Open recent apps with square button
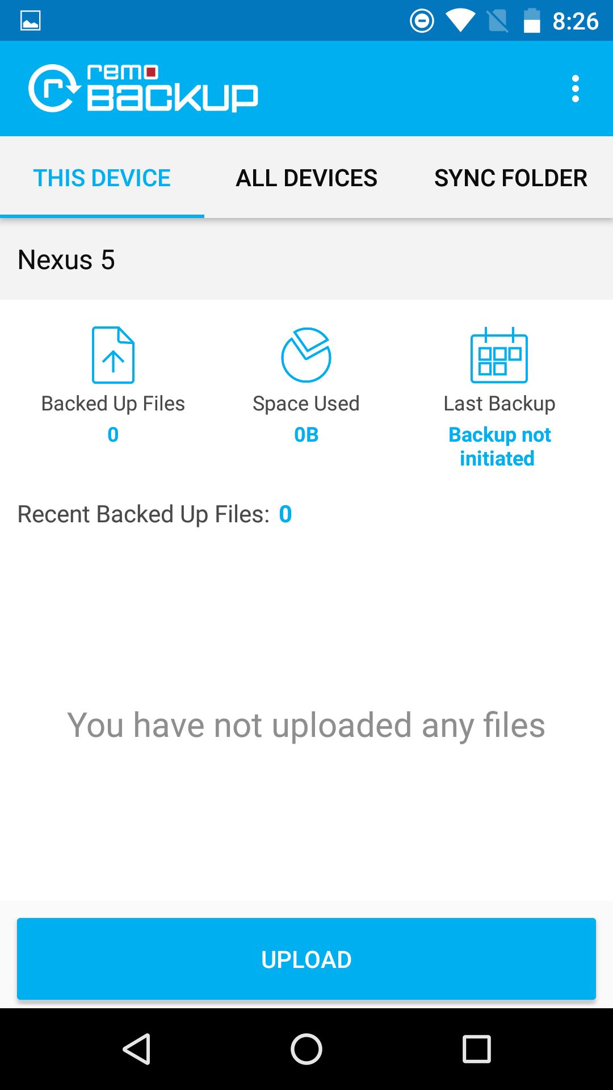The width and height of the screenshot is (613, 1090). [476, 1049]
